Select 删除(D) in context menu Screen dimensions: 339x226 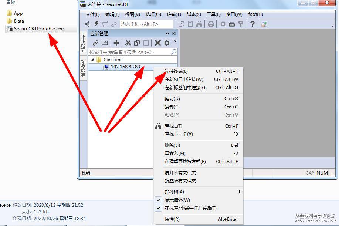[x=198, y=145]
